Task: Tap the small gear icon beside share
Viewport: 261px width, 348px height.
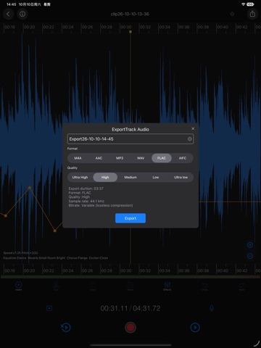Action: coord(232,14)
